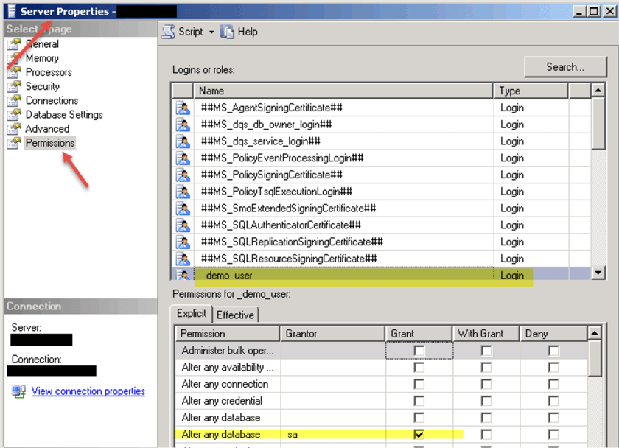
Task: Select ##MS_SQLAuthenticatorCertificate## name
Action: 281,225
